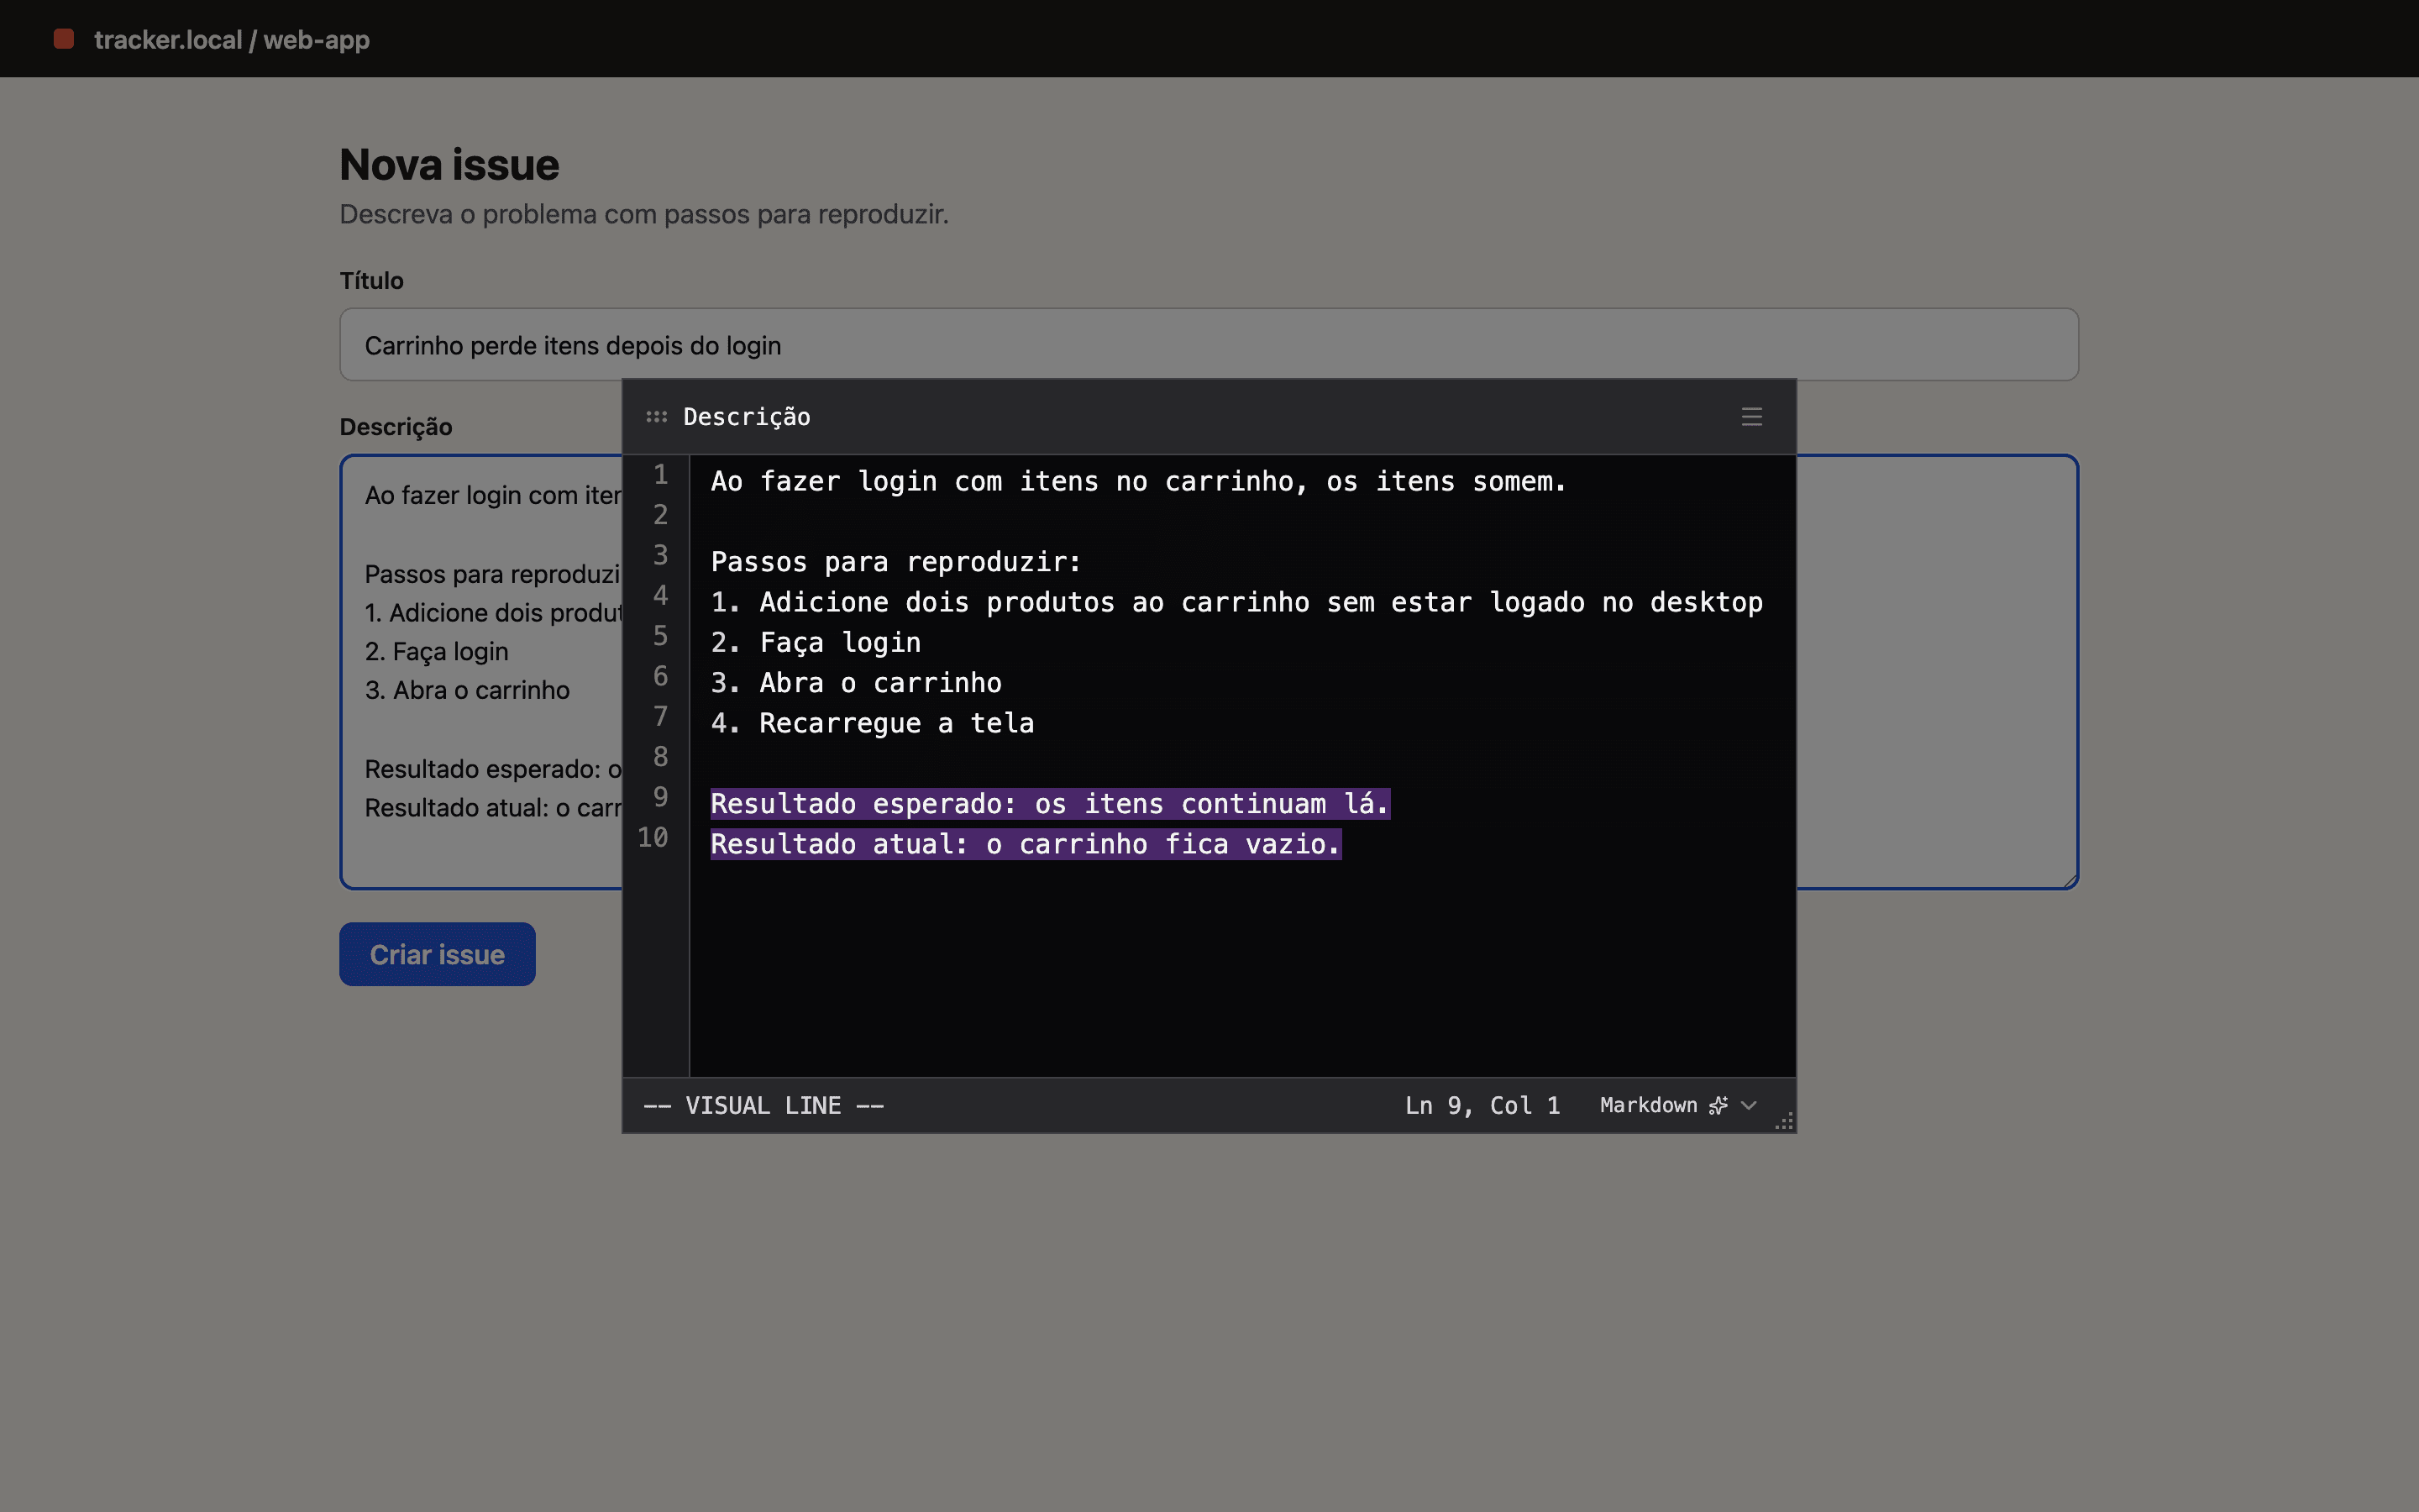
Task: Click line number 2 in the gutter
Action: click(x=661, y=515)
